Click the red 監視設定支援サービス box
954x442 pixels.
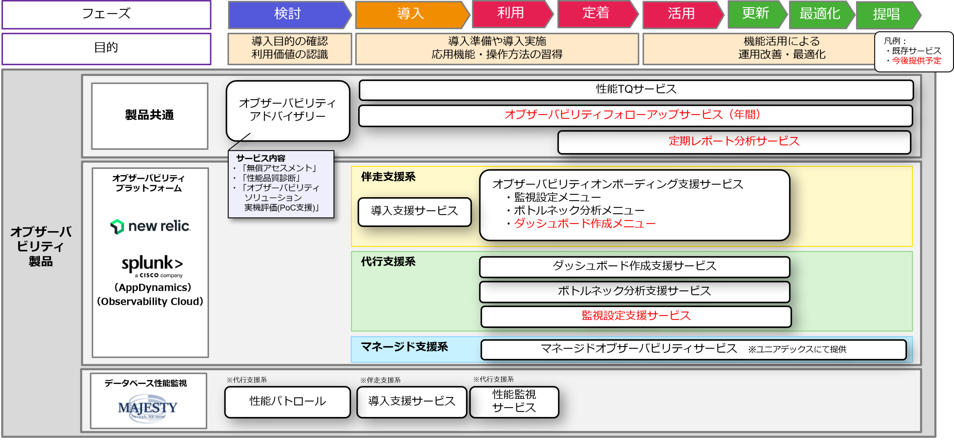[636, 316]
